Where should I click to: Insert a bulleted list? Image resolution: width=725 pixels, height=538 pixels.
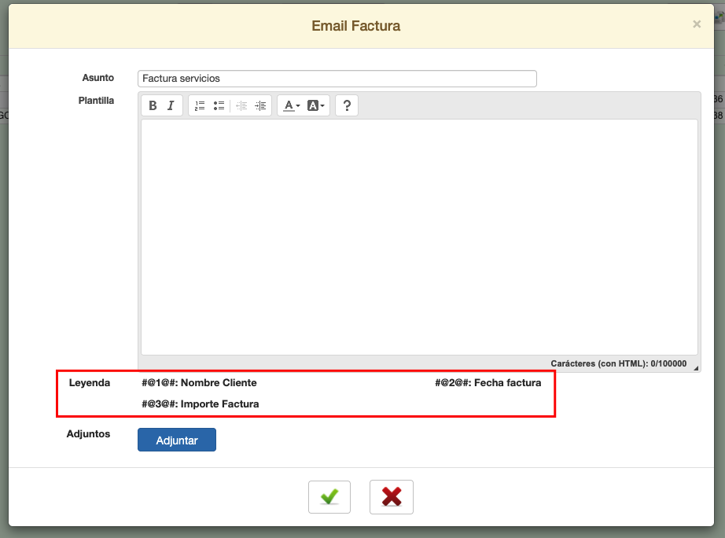219,105
